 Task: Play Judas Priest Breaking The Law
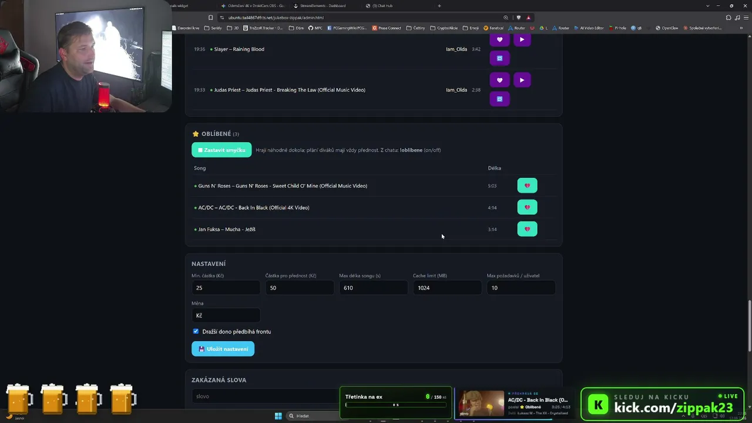pos(522,80)
